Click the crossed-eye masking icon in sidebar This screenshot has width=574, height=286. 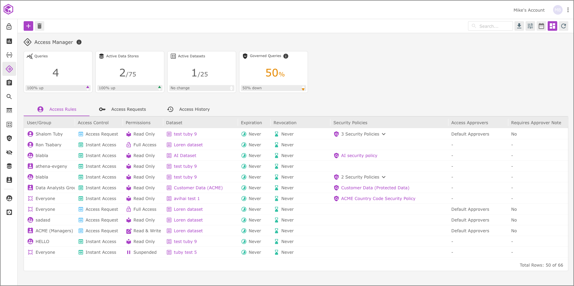(9, 153)
